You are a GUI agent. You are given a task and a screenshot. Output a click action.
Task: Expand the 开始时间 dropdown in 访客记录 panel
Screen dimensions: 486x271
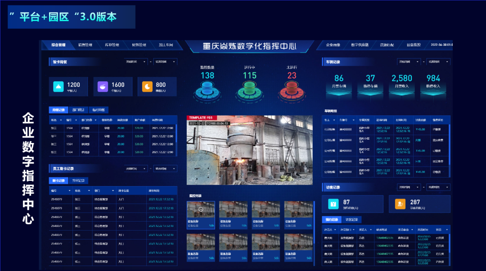409,187
